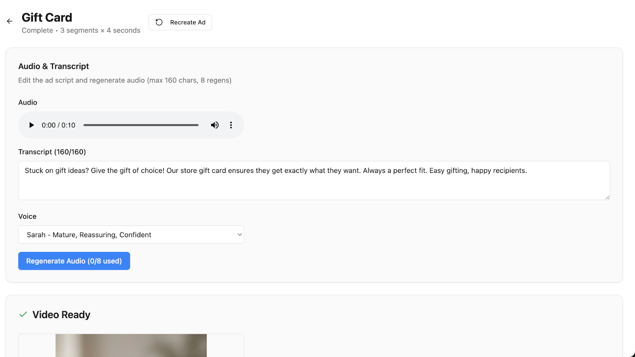The image size is (635, 357).
Task: Switch focus to the Audio & Transcript section
Action: [53, 66]
